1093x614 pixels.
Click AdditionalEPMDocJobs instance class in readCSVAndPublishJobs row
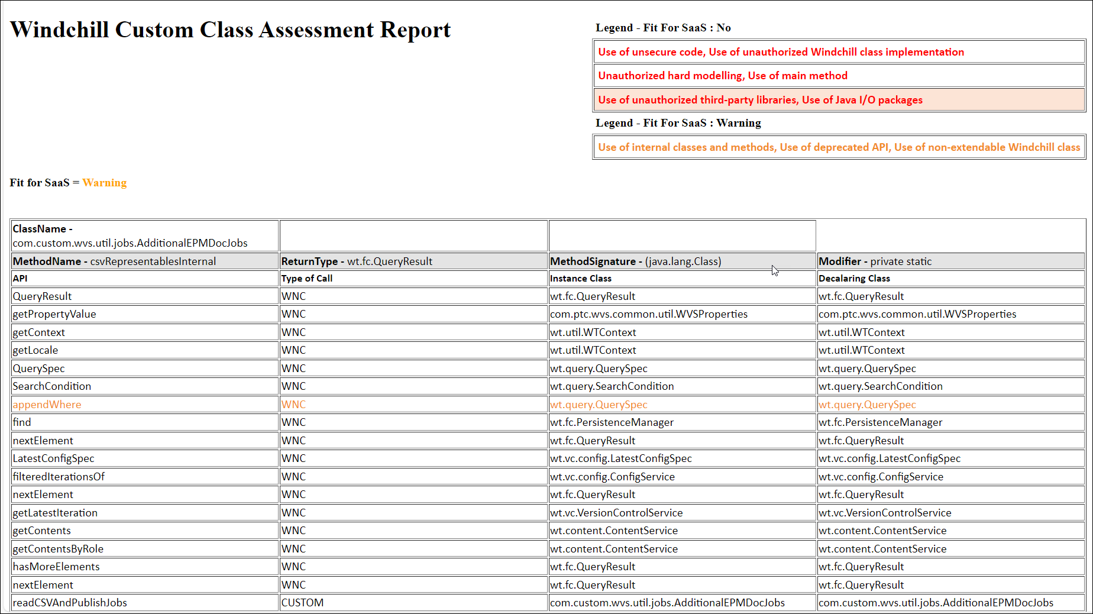click(x=683, y=603)
